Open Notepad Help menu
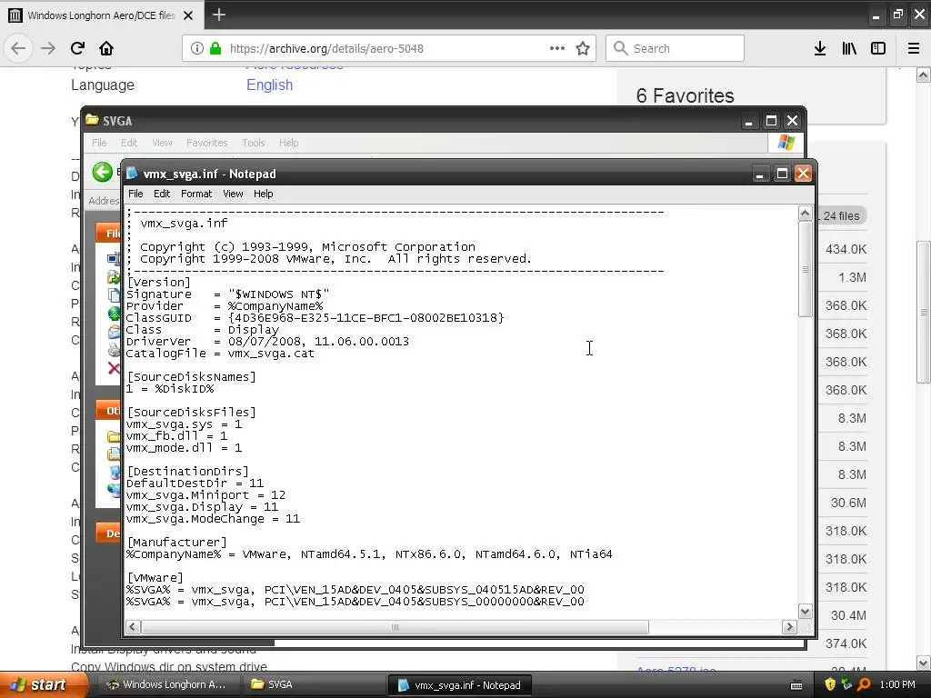The image size is (931, 698). click(263, 194)
